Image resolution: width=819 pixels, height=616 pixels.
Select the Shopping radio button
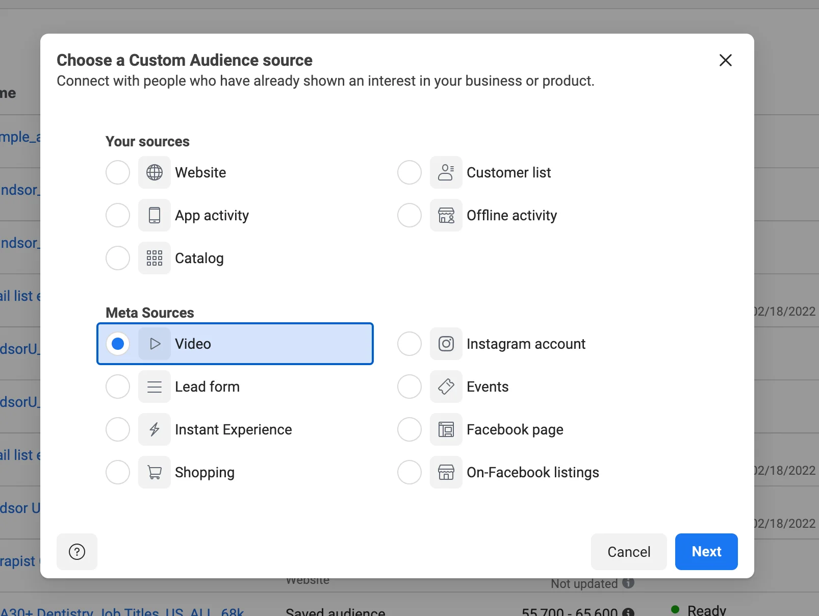(118, 472)
